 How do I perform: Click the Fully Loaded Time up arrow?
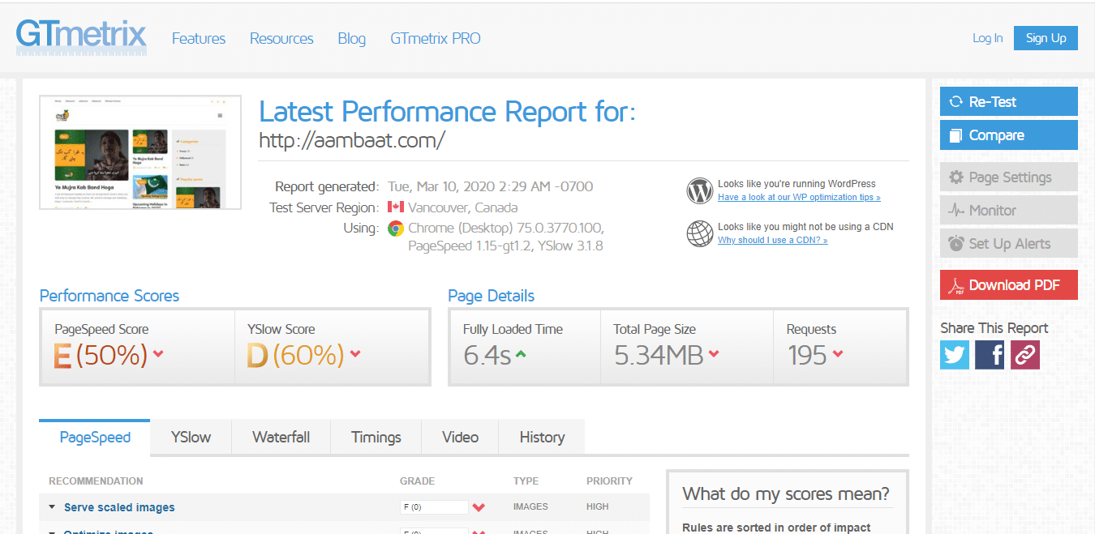click(x=521, y=354)
